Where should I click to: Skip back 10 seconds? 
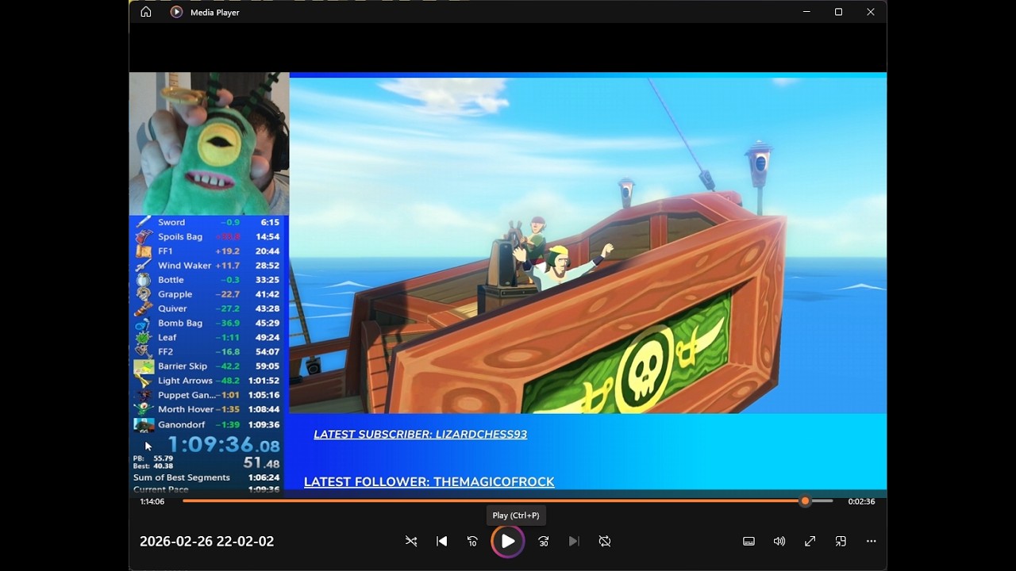click(x=472, y=541)
